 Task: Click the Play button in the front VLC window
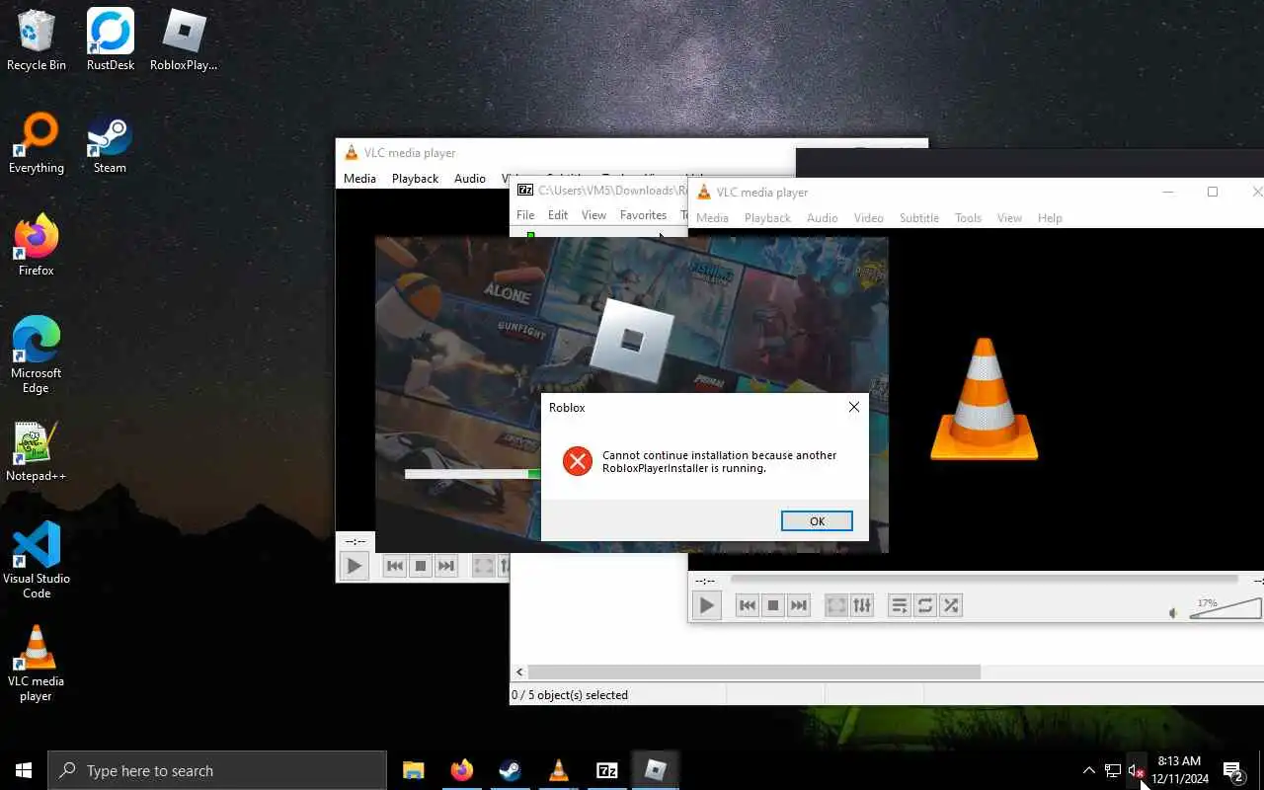pyautogui.click(x=707, y=605)
